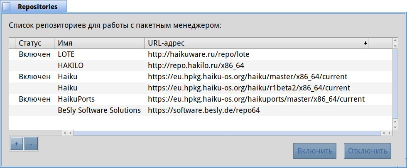Click the vertical scrollbar thumb
Viewport: 407px width, 168px height.
[x=395, y=83]
